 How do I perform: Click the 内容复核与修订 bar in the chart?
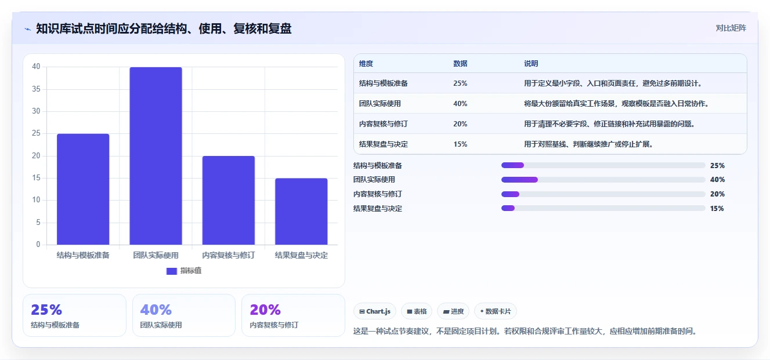(229, 201)
